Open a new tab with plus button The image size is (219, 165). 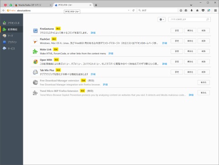point(96,5)
